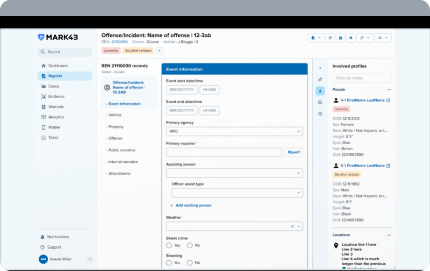This screenshot has width=430, height=271.
Task: Open the V-1 FirstName LastName profile link
Action: click(x=365, y=100)
